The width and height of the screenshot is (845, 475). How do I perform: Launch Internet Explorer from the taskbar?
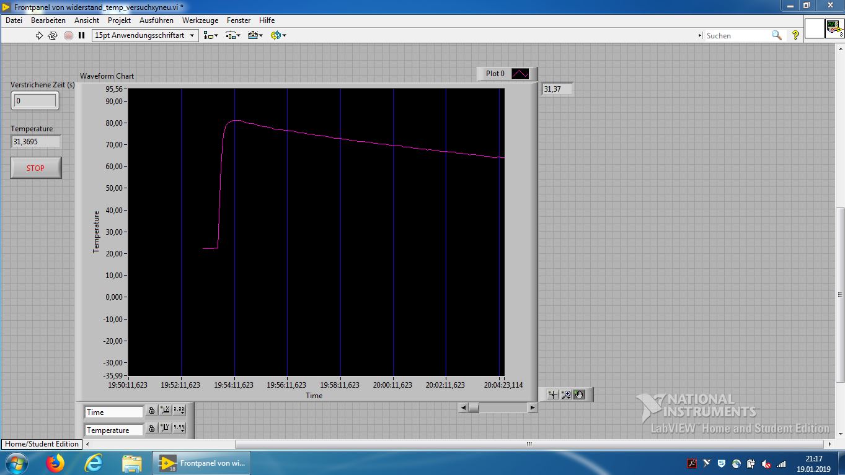click(94, 463)
